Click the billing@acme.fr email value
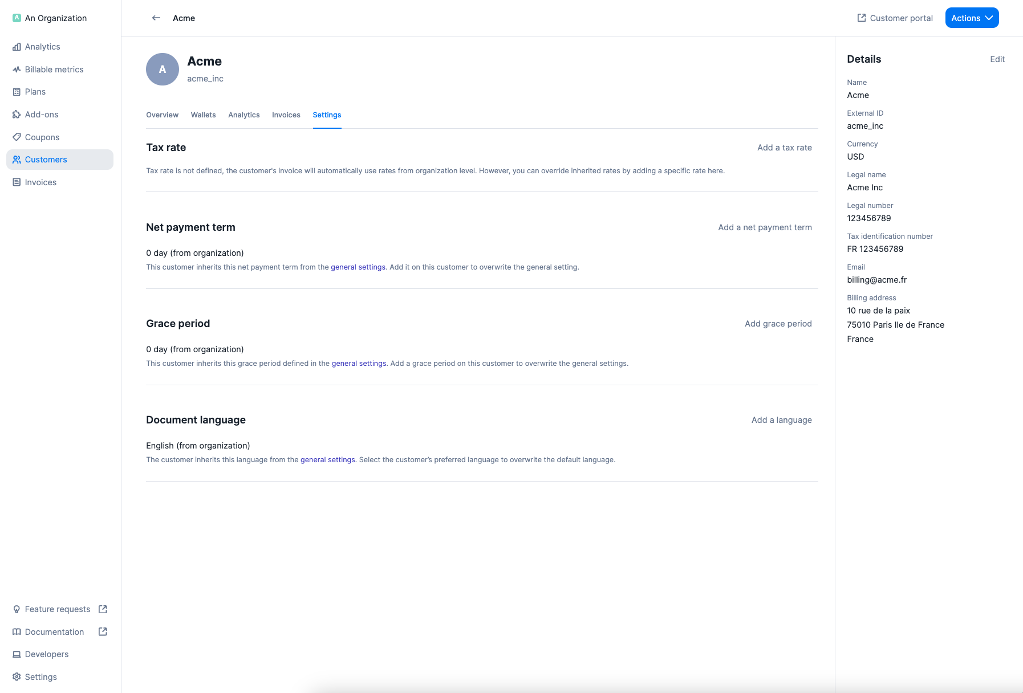 pos(876,280)
